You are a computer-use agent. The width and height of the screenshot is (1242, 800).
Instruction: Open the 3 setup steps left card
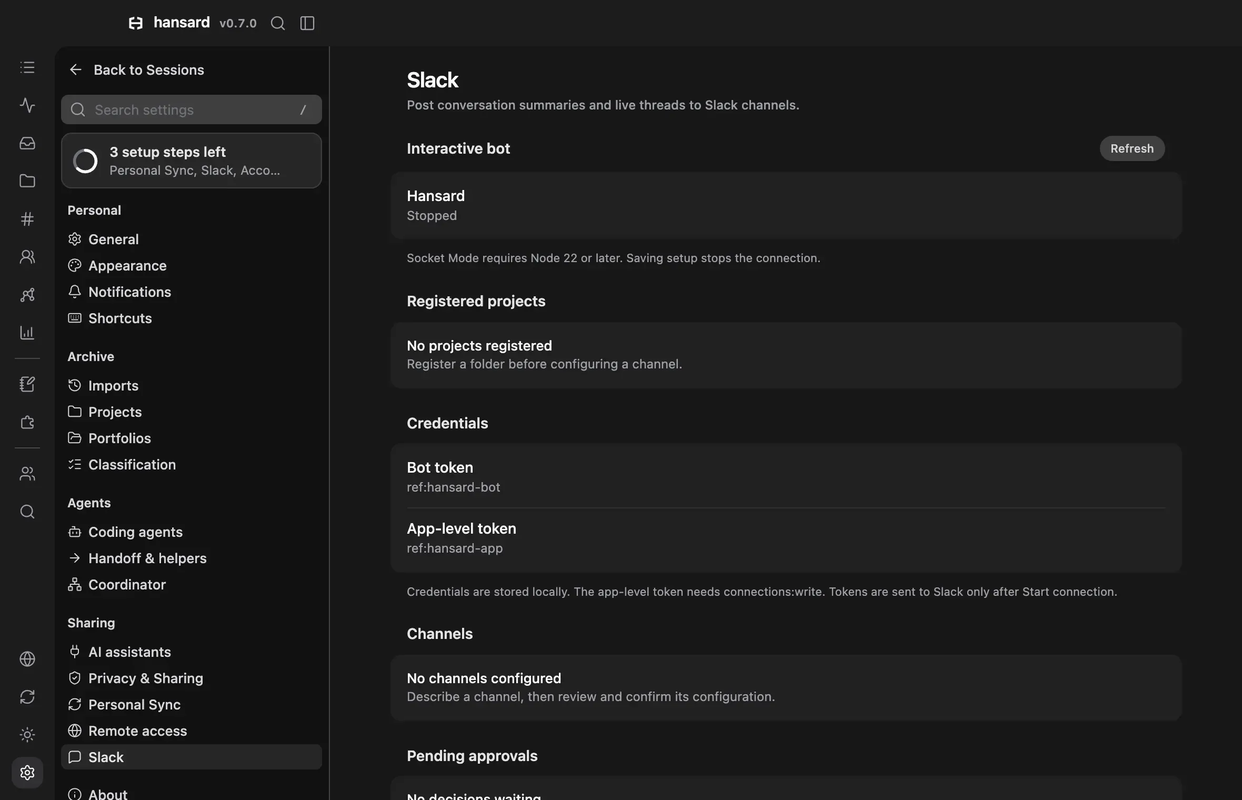coord(192,161)
